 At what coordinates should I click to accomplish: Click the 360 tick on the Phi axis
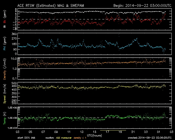coord(14,34)
